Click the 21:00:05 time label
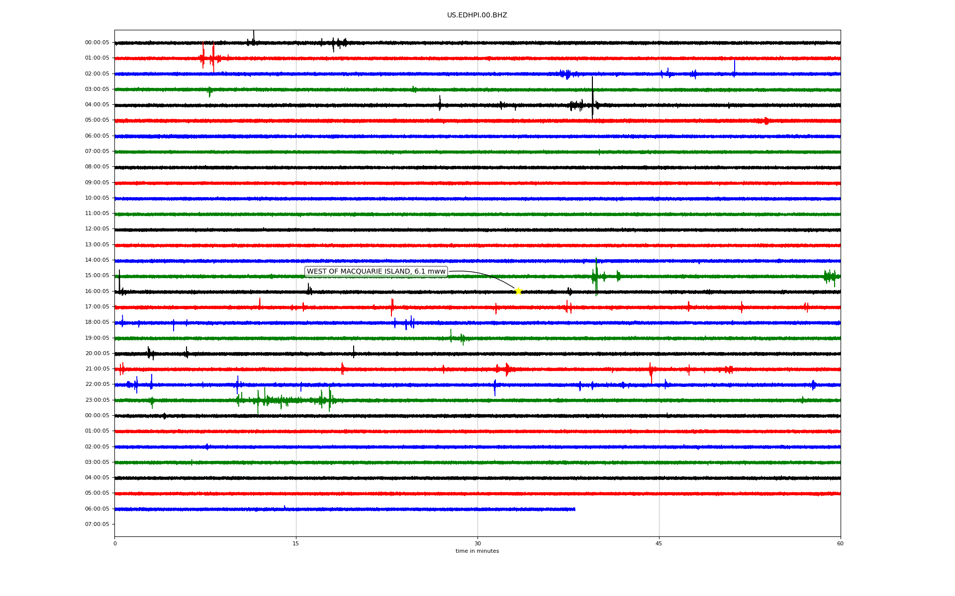Screen dimensions: 955x596 coord(97,369)
